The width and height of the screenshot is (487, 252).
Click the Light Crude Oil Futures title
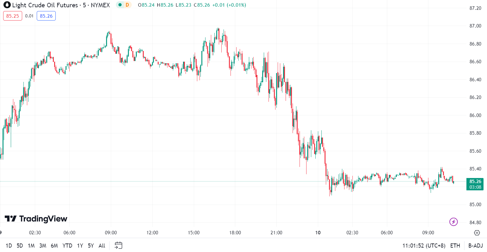[x=45, y=5]
